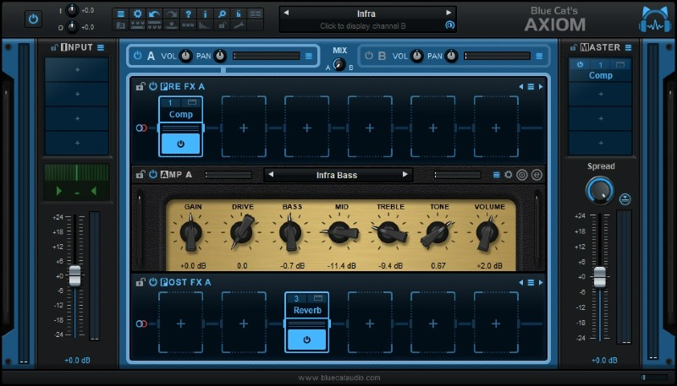Click the info 'i' icon in toolbar

[x=205, y=14]
